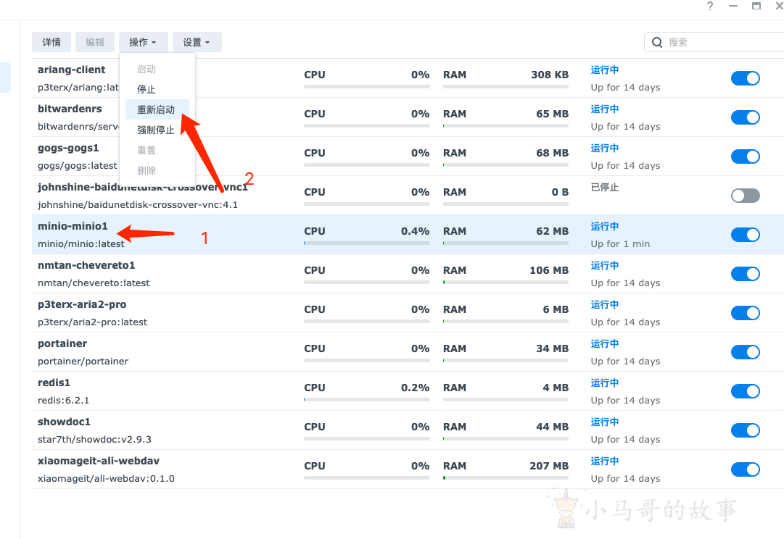Click the 34 MB RAM value

553,348
